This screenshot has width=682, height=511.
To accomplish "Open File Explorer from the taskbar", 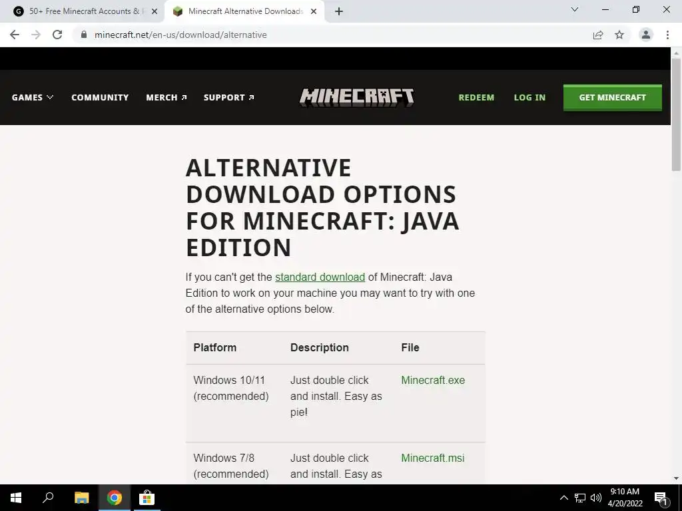I will 81,498.
